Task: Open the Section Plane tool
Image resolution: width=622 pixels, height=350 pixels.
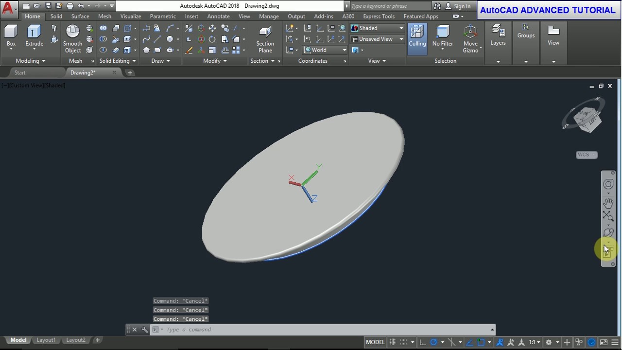Action: pos(265,39)
